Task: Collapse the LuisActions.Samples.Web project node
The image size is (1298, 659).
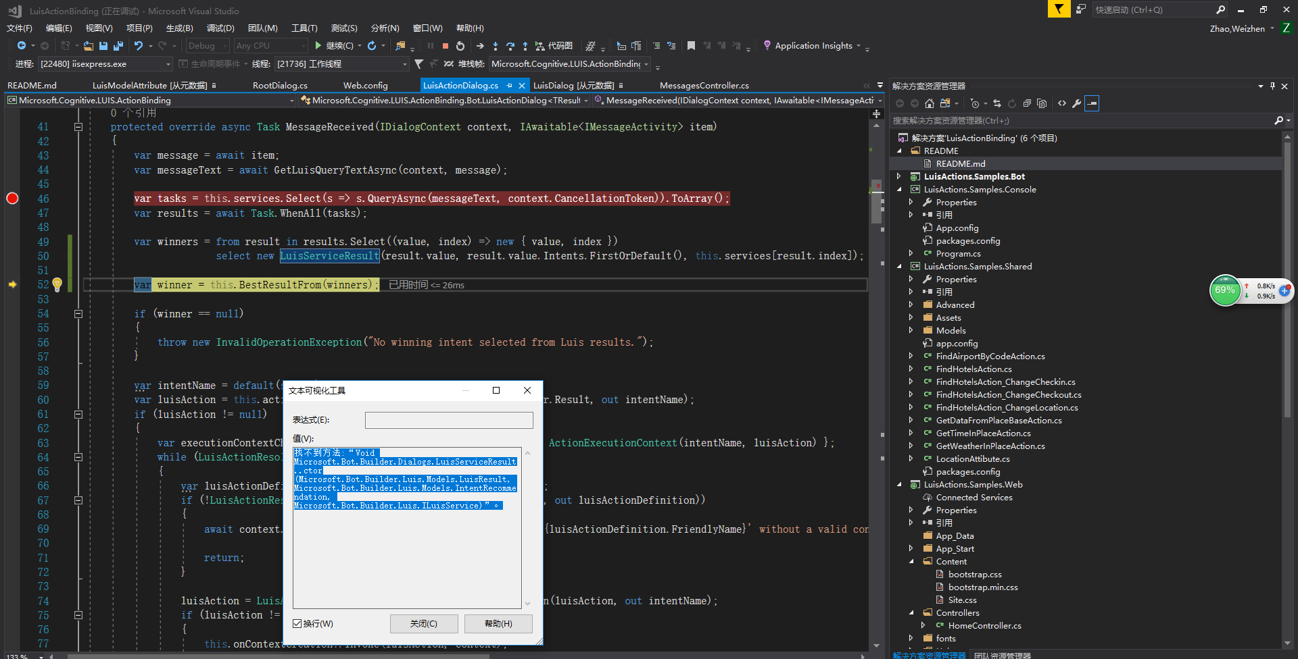Action: (899, 485)
